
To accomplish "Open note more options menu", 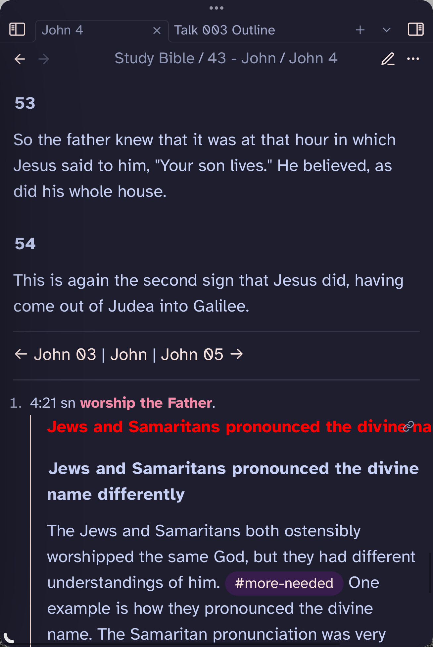I will point(413,59).
